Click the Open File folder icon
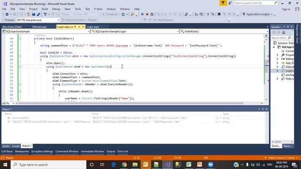 click(29, 15)
